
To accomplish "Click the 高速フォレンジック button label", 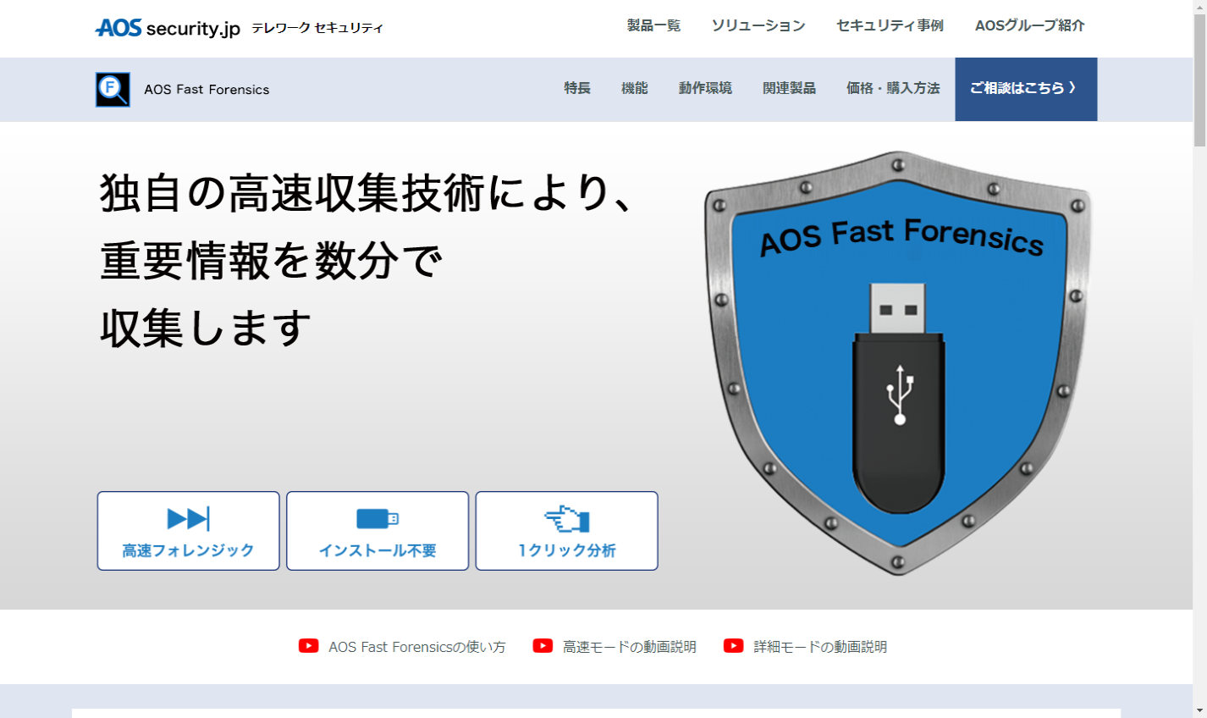I will (x=188, y=550).
